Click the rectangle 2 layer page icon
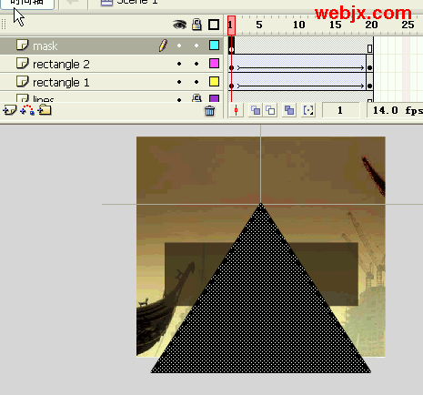 (x=22, y=64)
